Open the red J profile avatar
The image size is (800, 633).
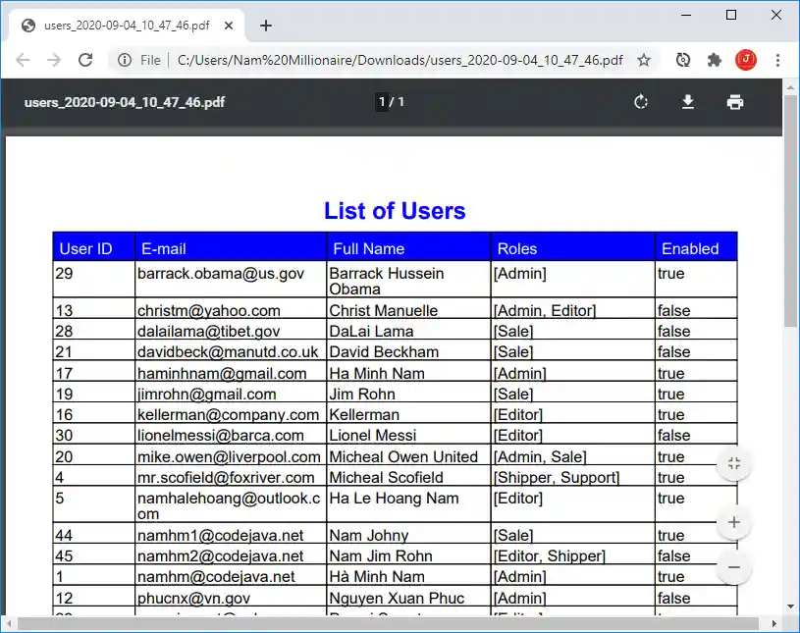pyautogui.click(x=747, y=60)
